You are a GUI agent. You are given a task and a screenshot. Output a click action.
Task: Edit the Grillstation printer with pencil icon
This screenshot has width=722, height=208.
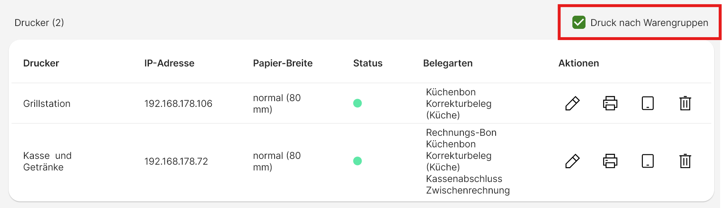tap(572, 103)
